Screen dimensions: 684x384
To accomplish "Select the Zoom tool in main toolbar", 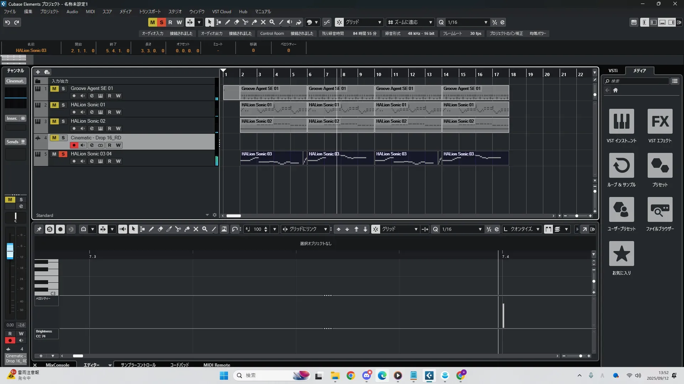I will pyautogui.click(x=272, y=22).
